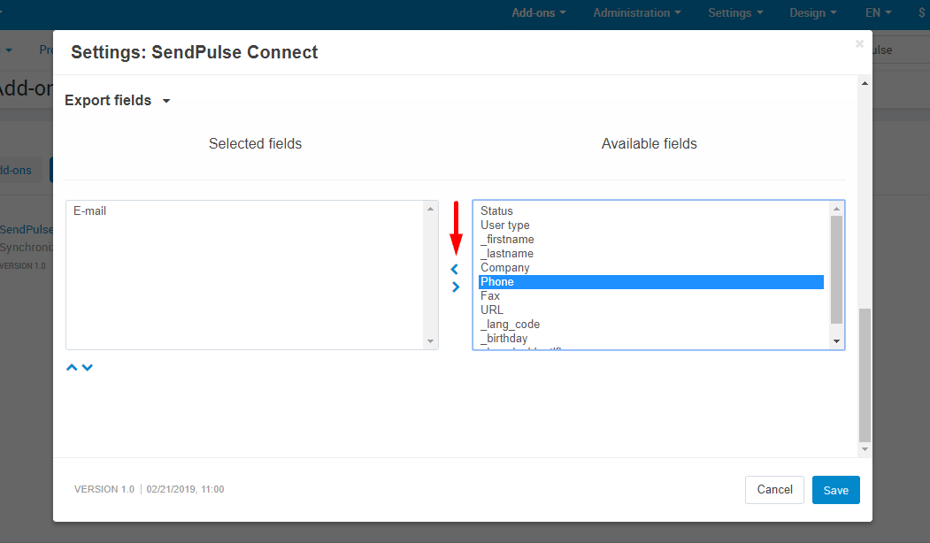Screen dimensions: 930x543
Task: Select _lang_code in Available fields
Action: coord(651,325)
